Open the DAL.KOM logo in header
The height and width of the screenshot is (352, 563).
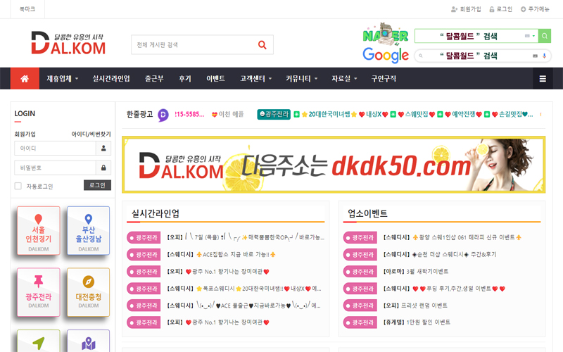[x=68, y=43]
